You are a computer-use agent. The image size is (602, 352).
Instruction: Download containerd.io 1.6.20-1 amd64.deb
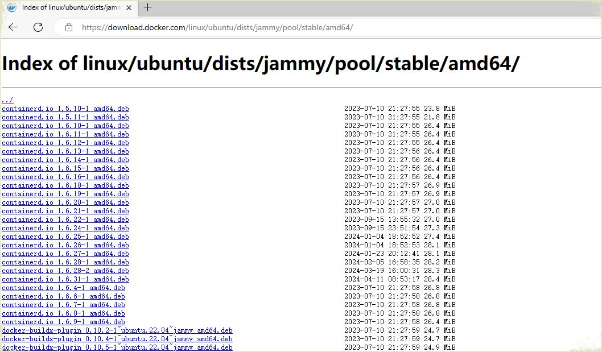pos(65,202)
